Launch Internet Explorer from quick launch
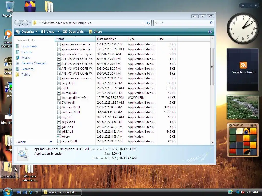 (x=30, y=192)
